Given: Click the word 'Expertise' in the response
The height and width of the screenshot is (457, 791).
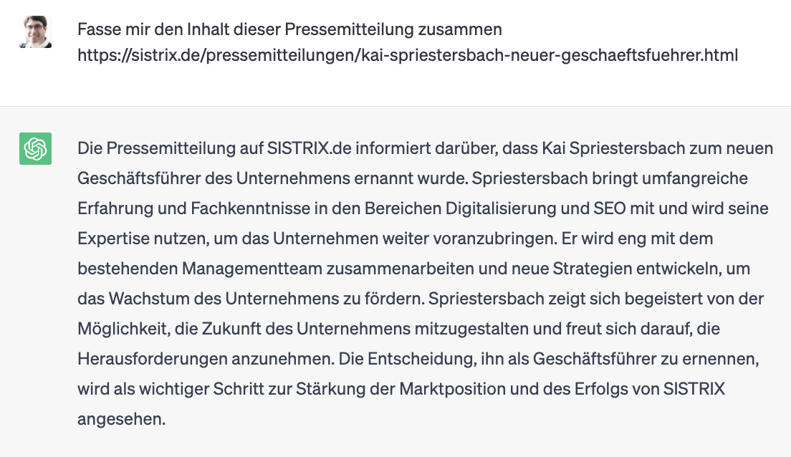Looking at the screenshot, I should point(113,239).
